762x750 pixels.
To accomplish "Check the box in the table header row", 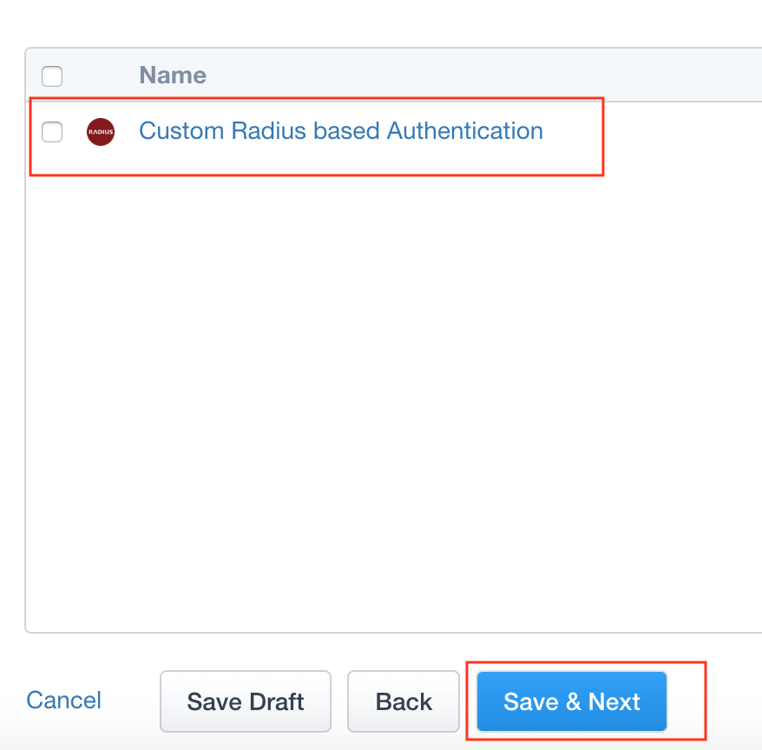I will click(x=52, y=76).
